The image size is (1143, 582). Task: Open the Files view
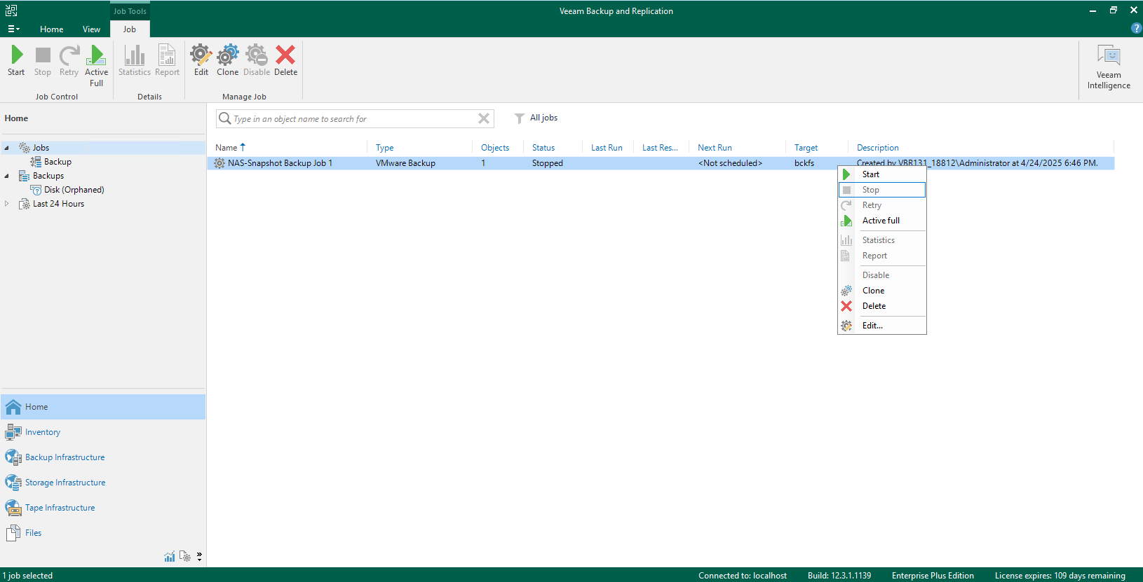103,533
